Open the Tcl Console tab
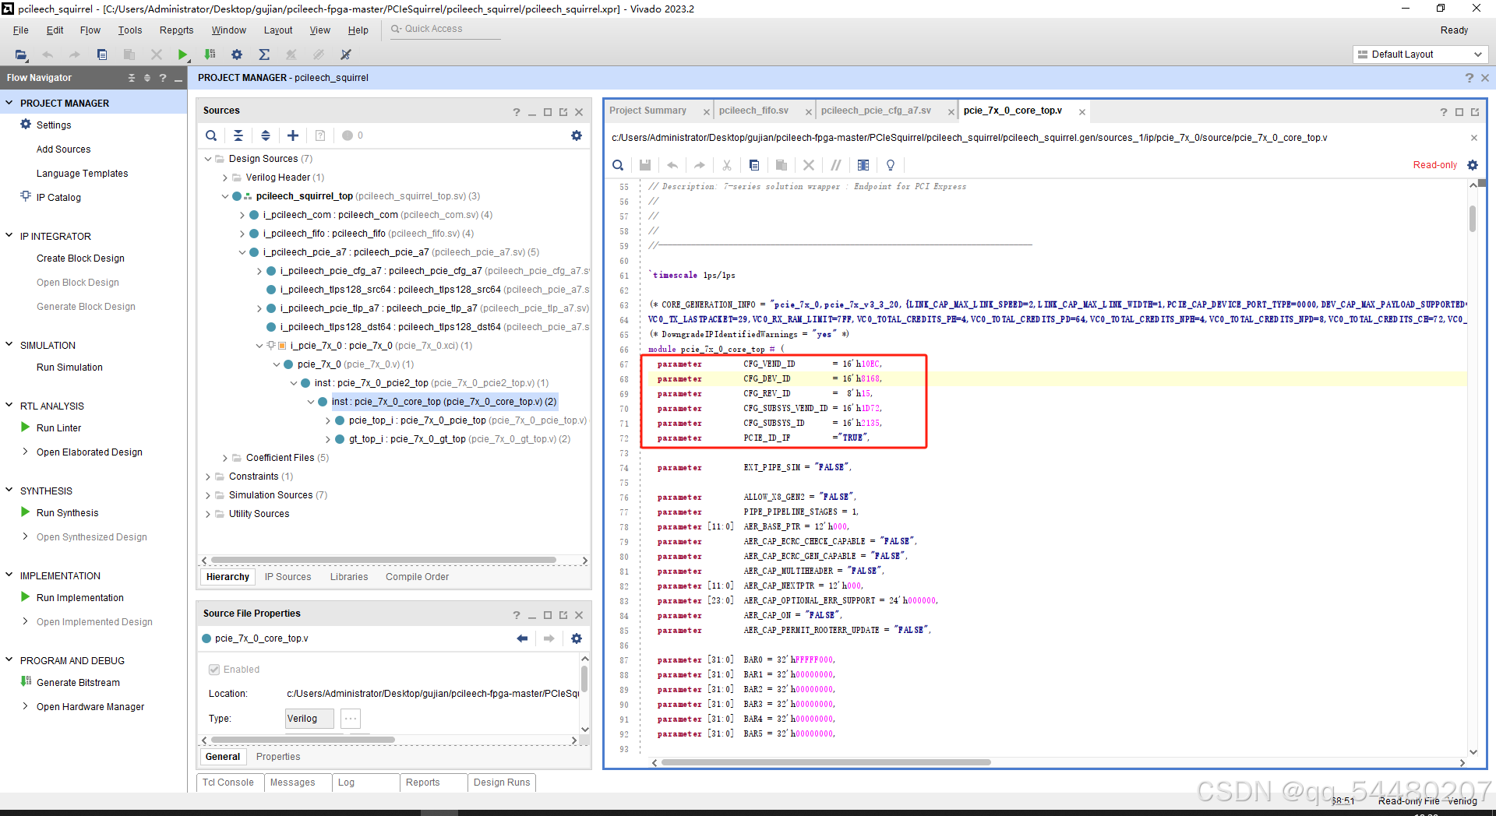 tap(228, 783)
